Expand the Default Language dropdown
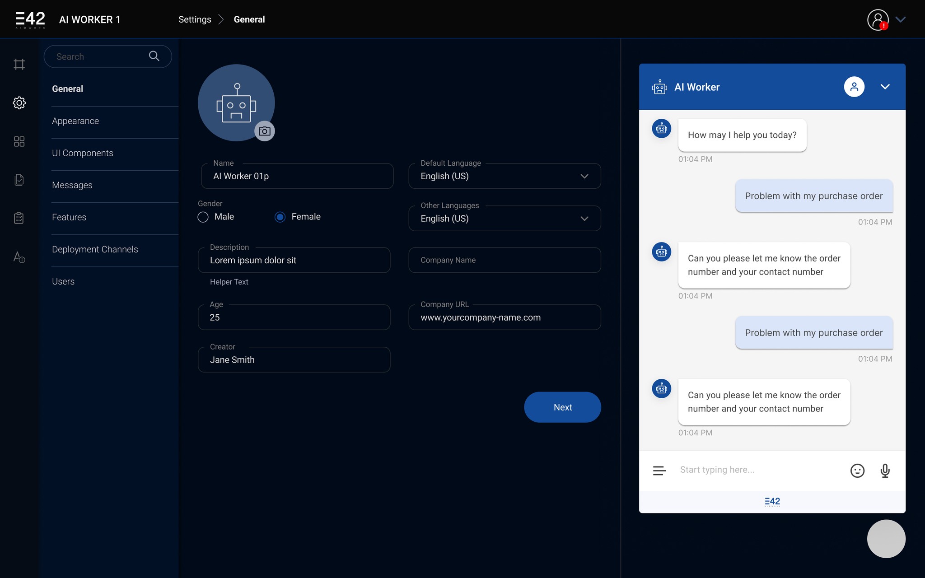Viewport: 925px width, 578px height. coord(584,176)
